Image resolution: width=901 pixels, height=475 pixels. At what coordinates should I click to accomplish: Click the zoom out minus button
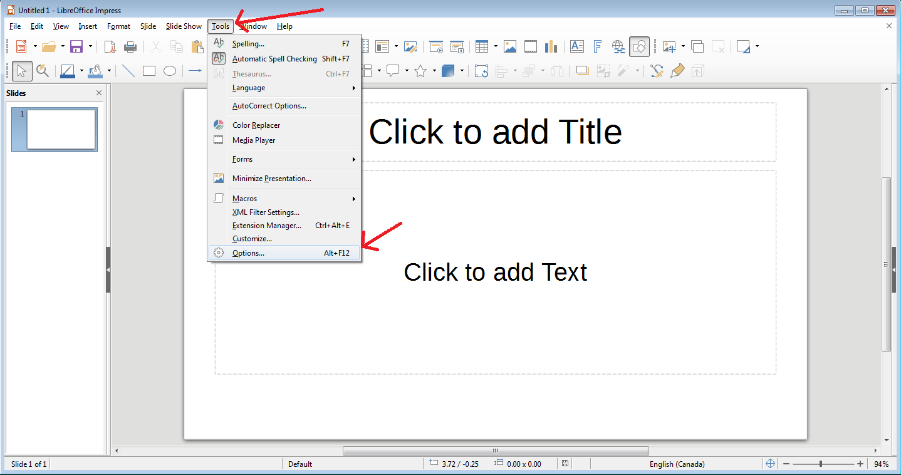(786, 464)
